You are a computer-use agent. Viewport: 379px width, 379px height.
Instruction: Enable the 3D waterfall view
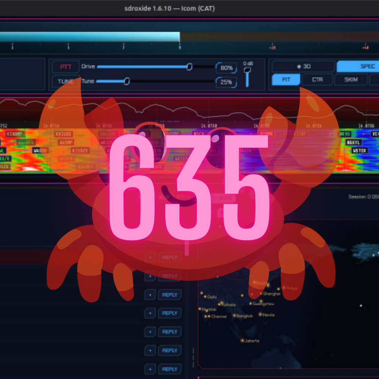pyautogui.click(x=304, y=66)
